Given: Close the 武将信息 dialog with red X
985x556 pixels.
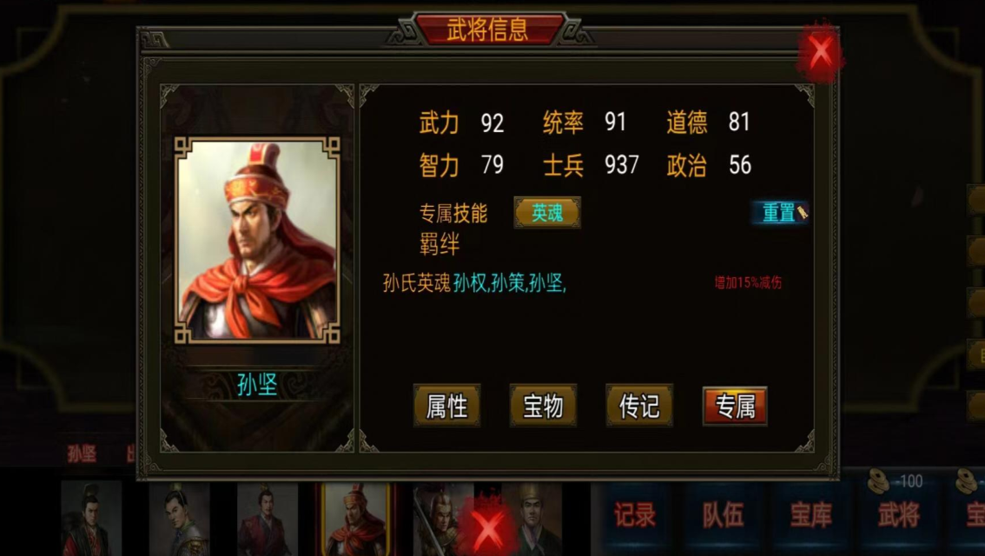Looking at the screenshot, I should 820,53.
